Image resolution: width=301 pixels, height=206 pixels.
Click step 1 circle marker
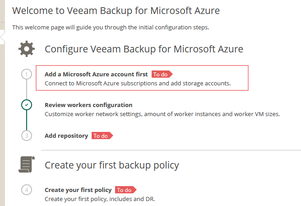27,74
